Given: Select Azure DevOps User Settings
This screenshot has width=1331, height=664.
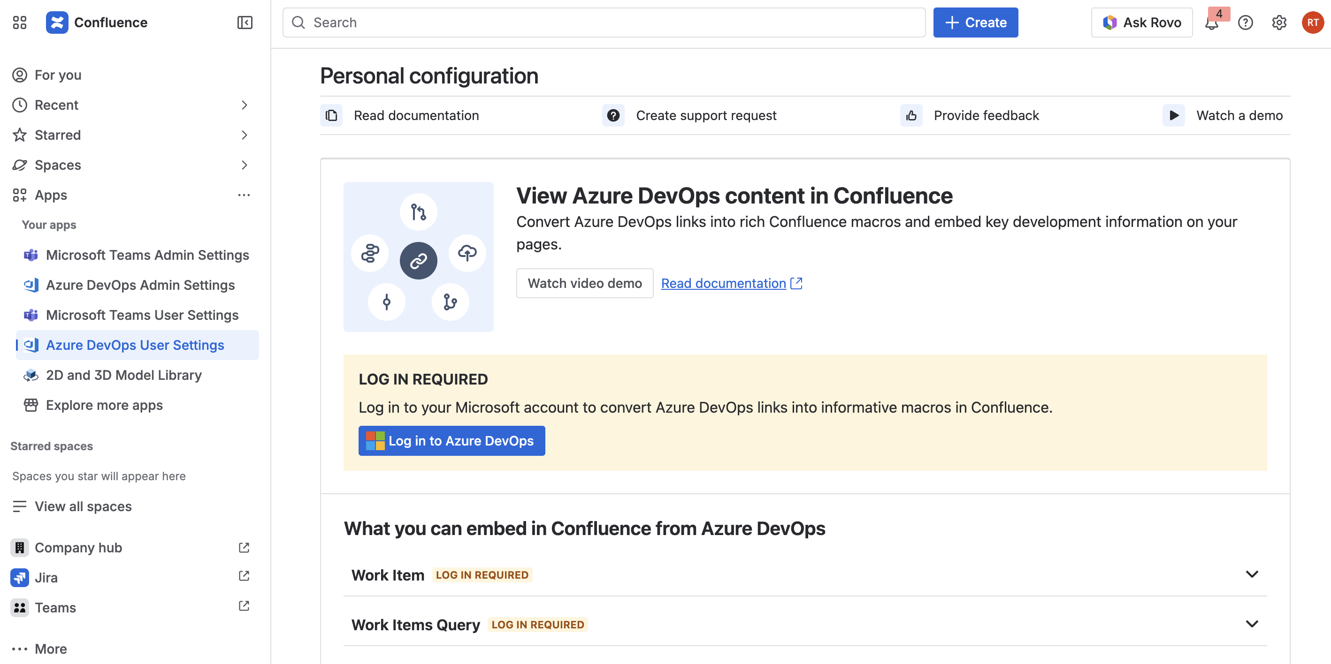Looking at the screenshot, I should point(138,345).
